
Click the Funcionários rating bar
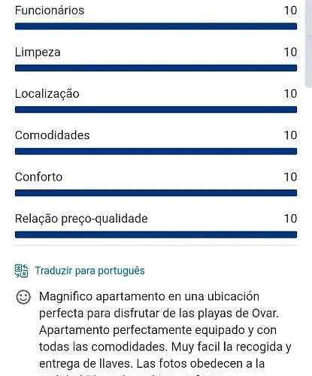tap(156, 26)
